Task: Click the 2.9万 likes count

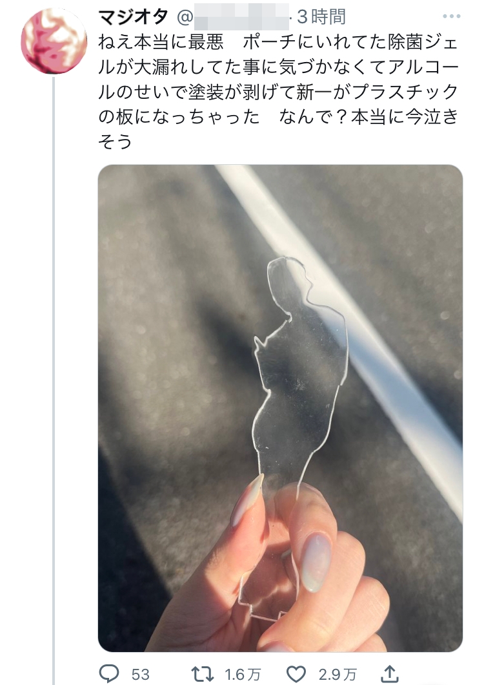Action: point(337,674)
